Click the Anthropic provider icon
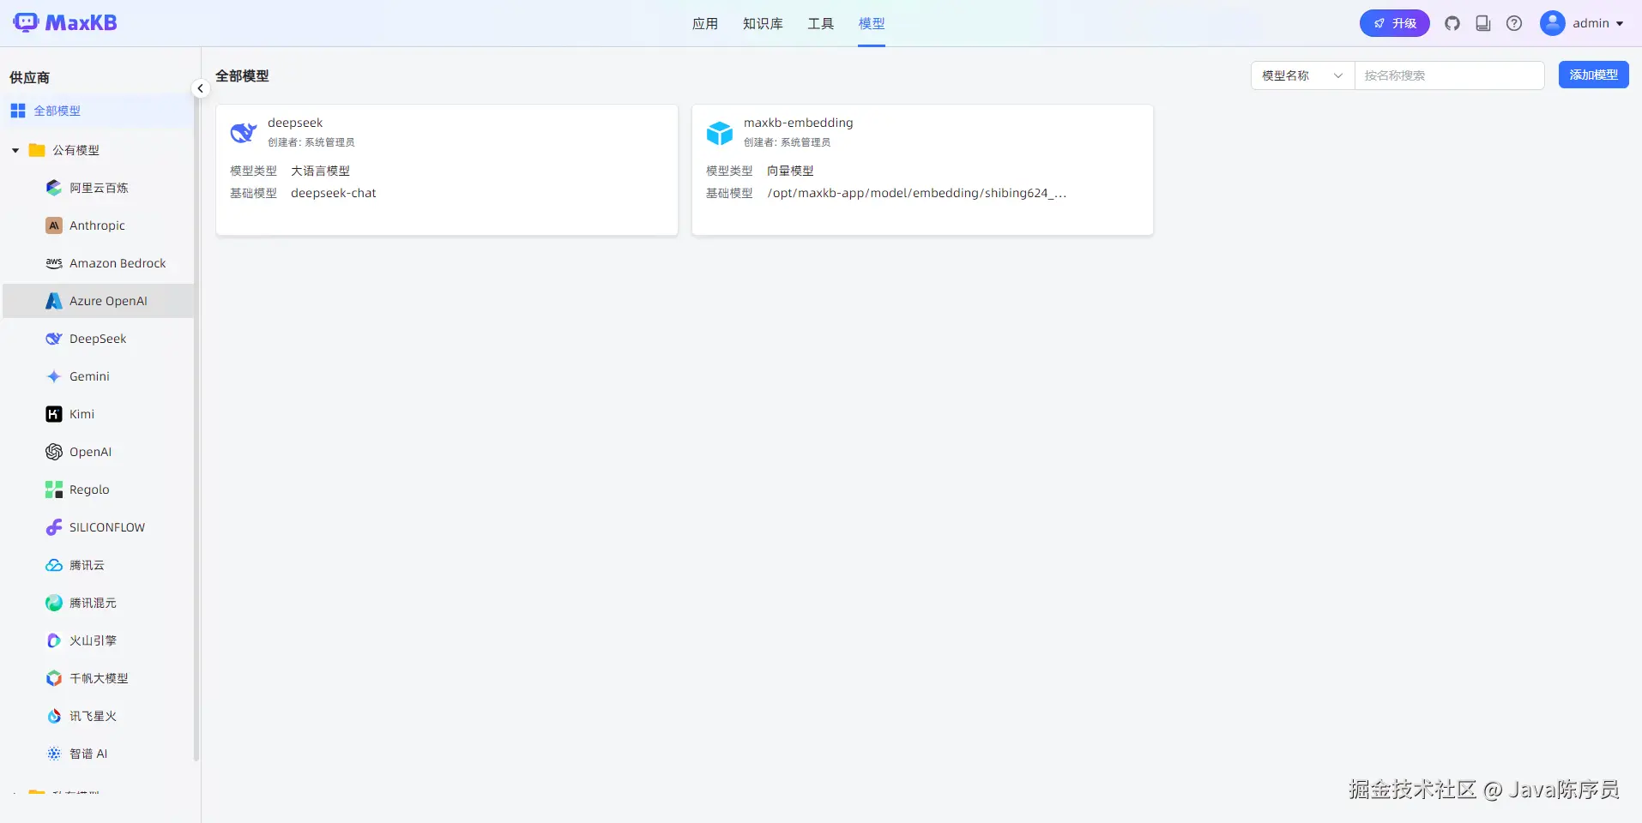 click(54, 225)
